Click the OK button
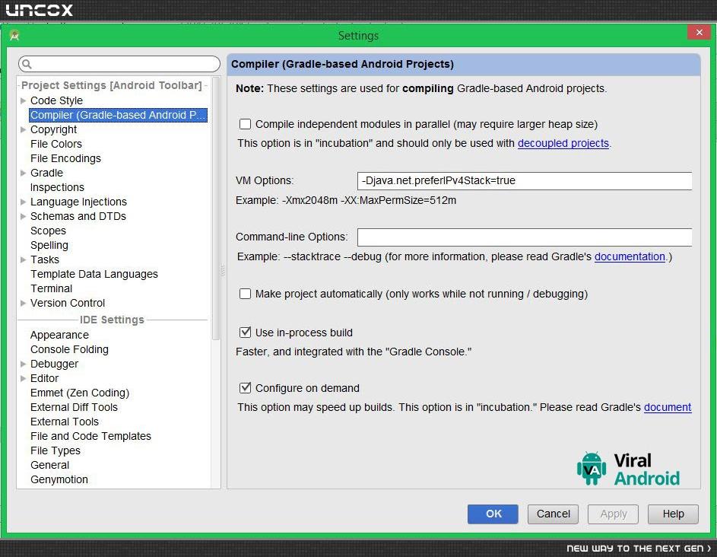The image size is (717, 557). tap(493, 514)
